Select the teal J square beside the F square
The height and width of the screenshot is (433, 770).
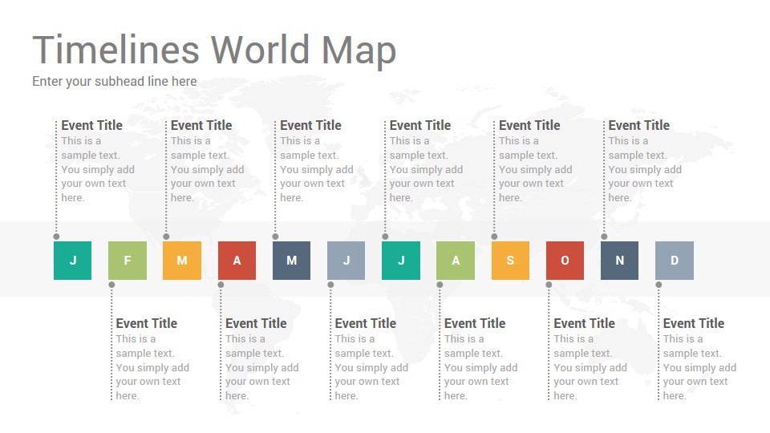(x=72, y=260)
